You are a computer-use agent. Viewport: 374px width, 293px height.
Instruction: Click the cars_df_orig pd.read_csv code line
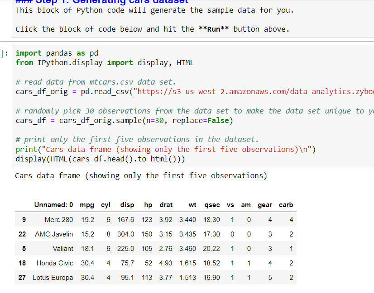[195, 91]
